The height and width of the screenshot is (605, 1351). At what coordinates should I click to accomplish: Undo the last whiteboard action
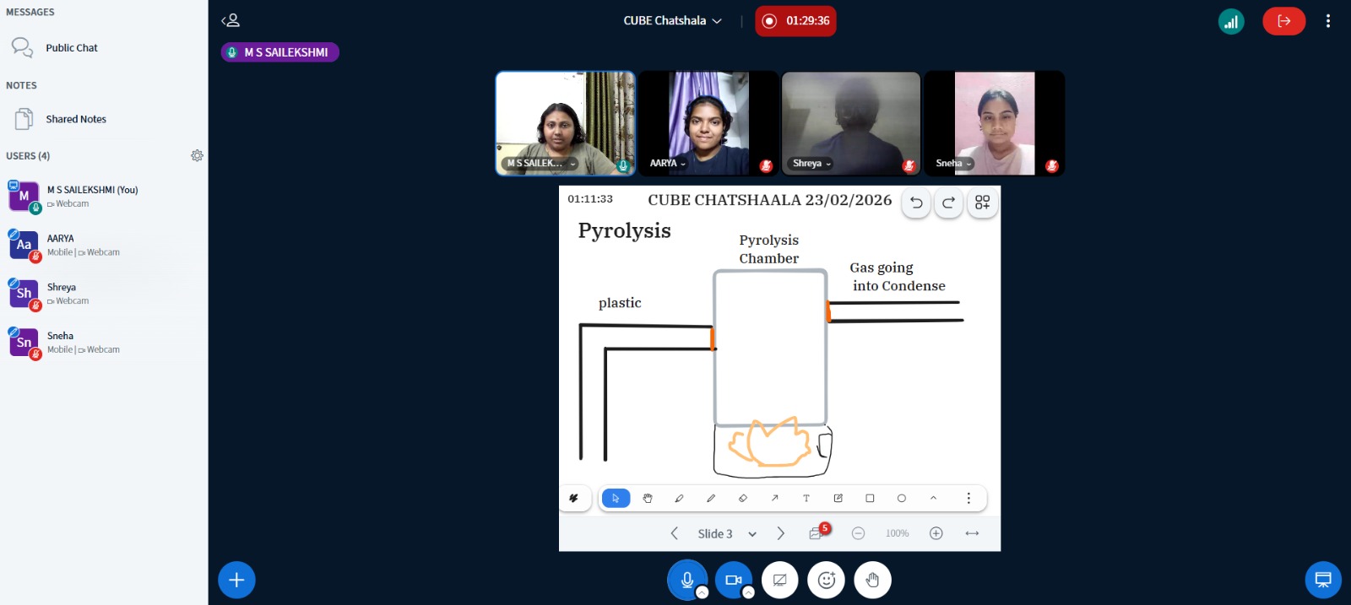[916, 203]
